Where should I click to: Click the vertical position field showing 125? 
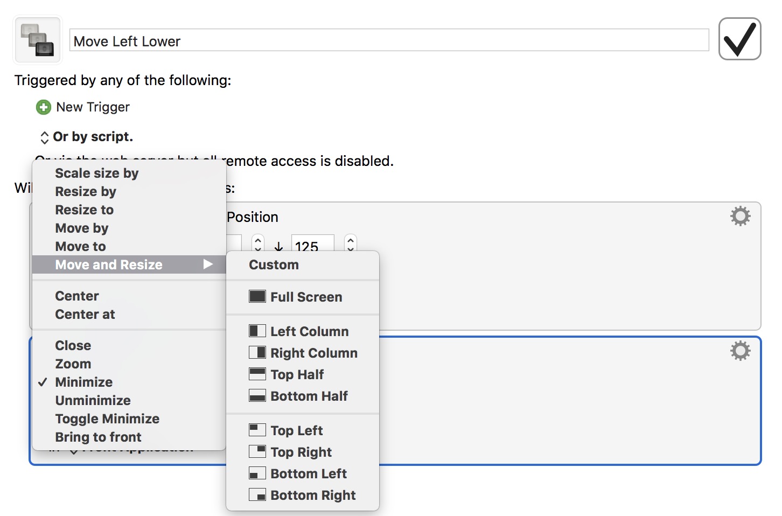click(x=312, y=243)
